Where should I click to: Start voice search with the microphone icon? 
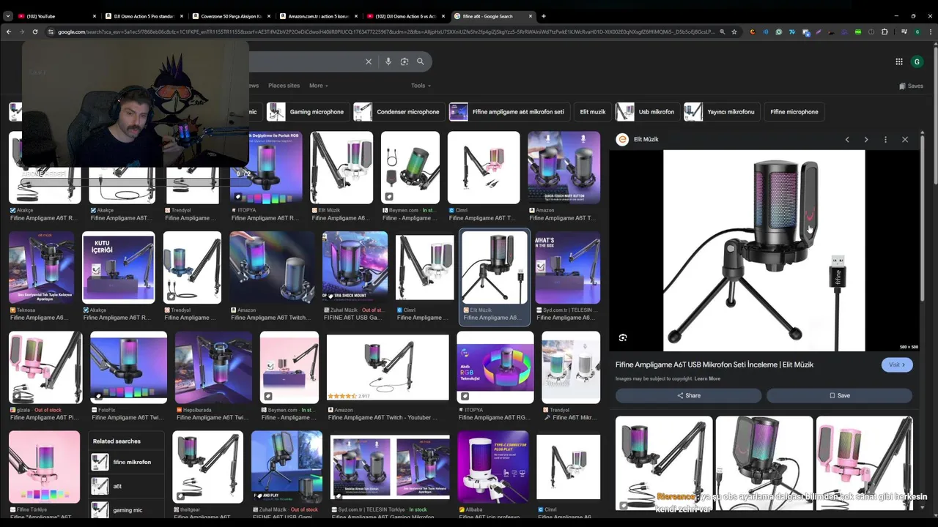(x=388, y=61)
